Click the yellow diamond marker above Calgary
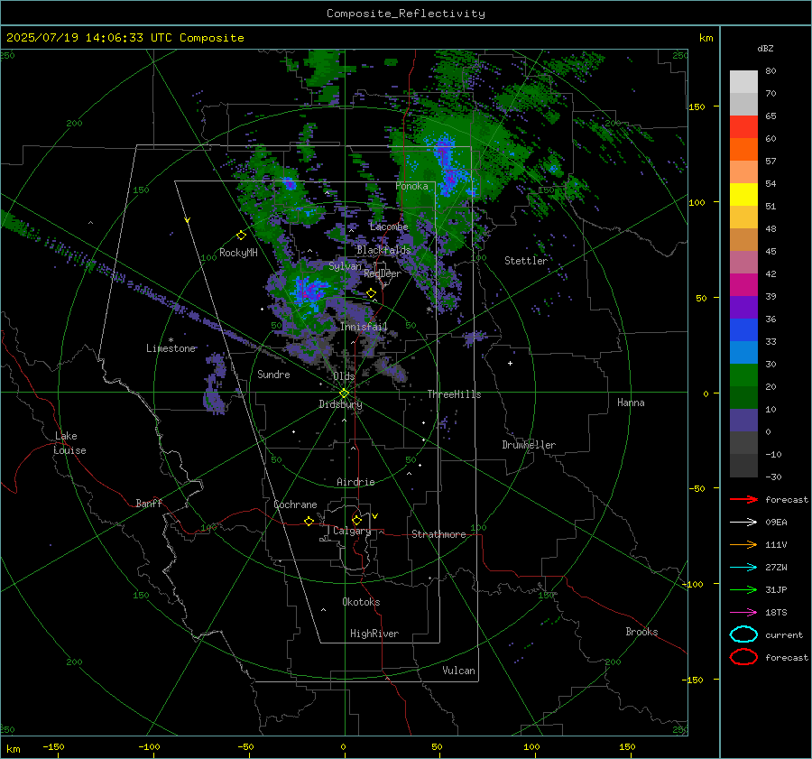The image size is (812, 759). pos(356,520)
